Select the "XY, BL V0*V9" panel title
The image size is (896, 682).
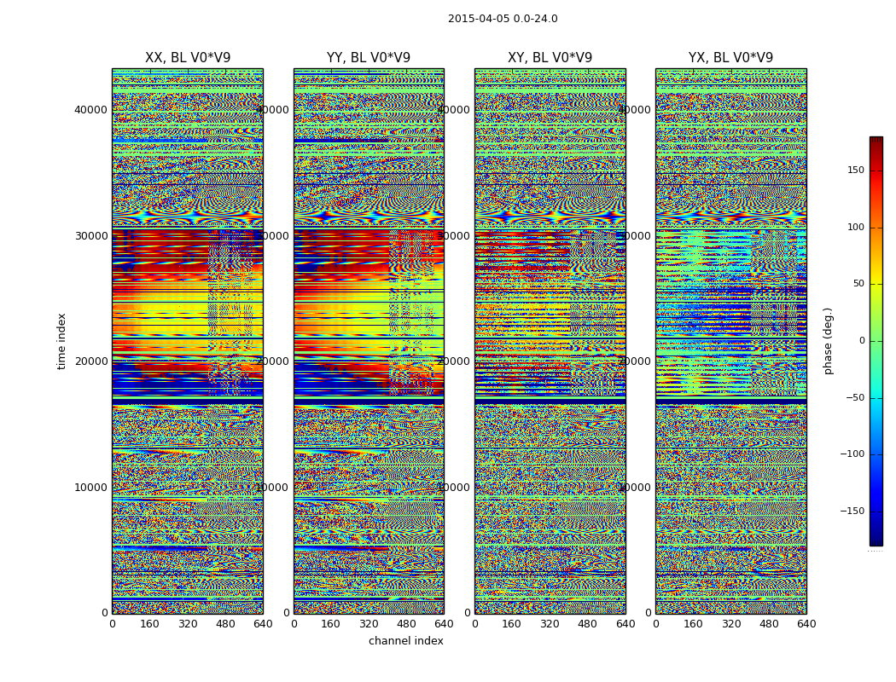[x=550, y=58]
